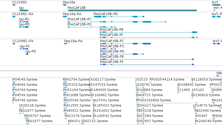This screenshot has height=125, width=222.
Task: Select EST RH45622.5prime
Action: pos(77,111)
